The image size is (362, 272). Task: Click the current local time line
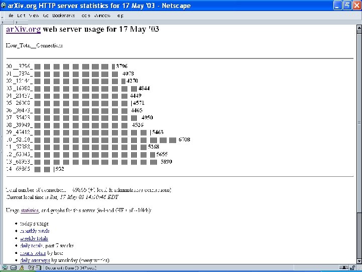pos(62,197)
